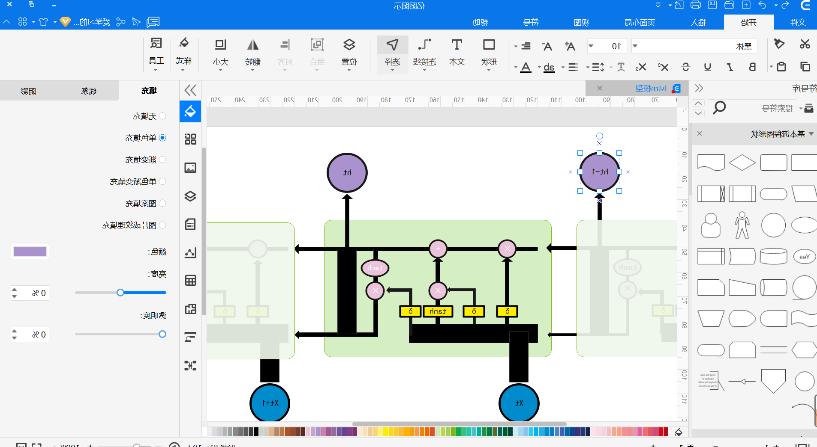817x447 pixels.
Task: Collapse the fill panel with << arrows
Action: (x=190, y=90)
